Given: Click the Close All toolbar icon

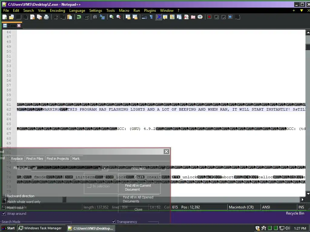Looking at the screenshot, I should tap(39, 17).
